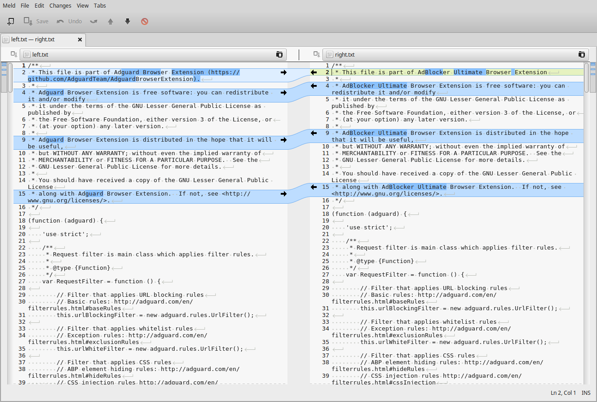Click '@type {Function}' in the right pane
Screen dimensions: 597x402
tap(385, 261)
